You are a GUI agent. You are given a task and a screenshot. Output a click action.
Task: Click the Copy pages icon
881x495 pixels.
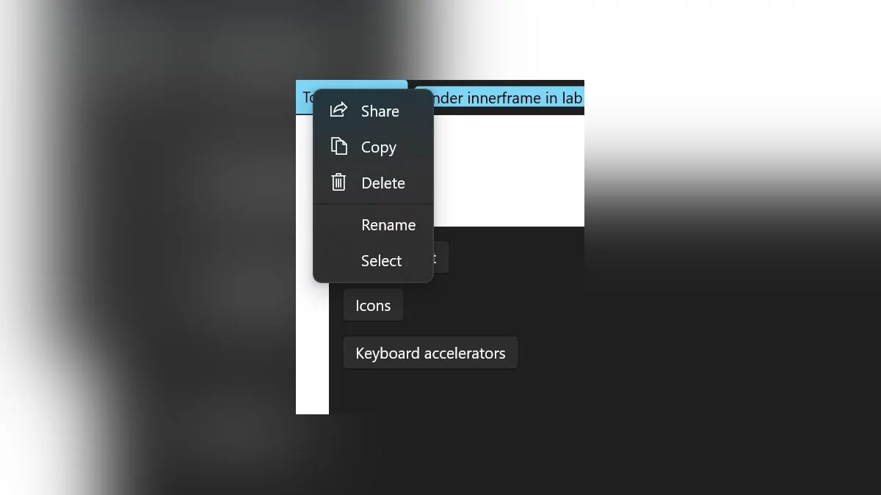tap(338, 146)
